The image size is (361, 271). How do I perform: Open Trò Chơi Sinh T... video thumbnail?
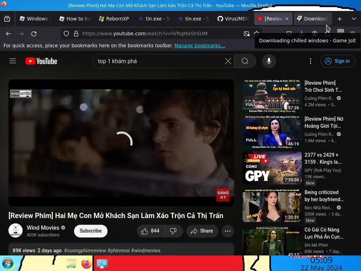coord(272,96)
